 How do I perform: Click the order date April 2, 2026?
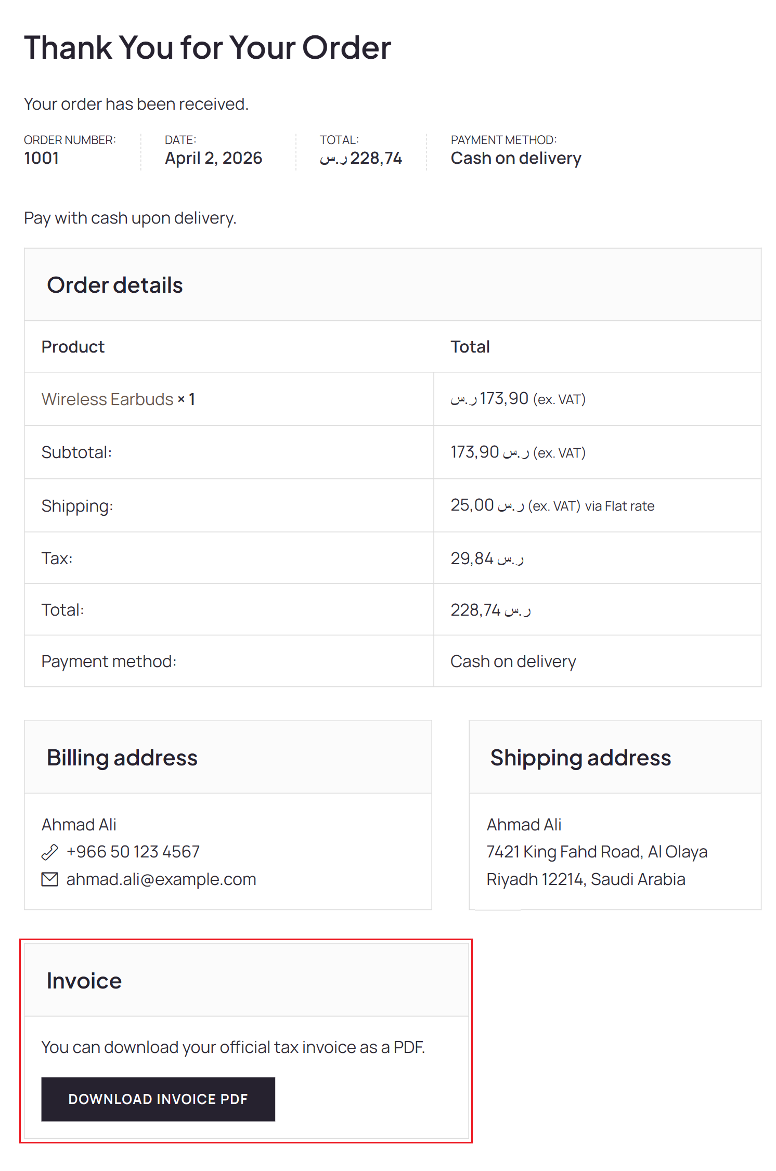pos(213,158)
